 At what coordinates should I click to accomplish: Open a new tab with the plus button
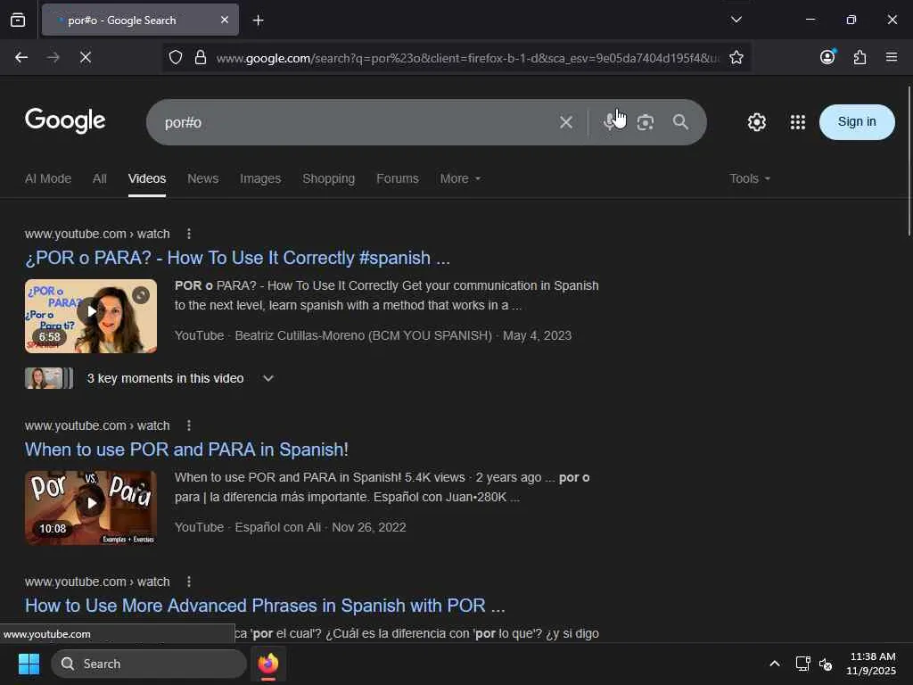[258, 21]
